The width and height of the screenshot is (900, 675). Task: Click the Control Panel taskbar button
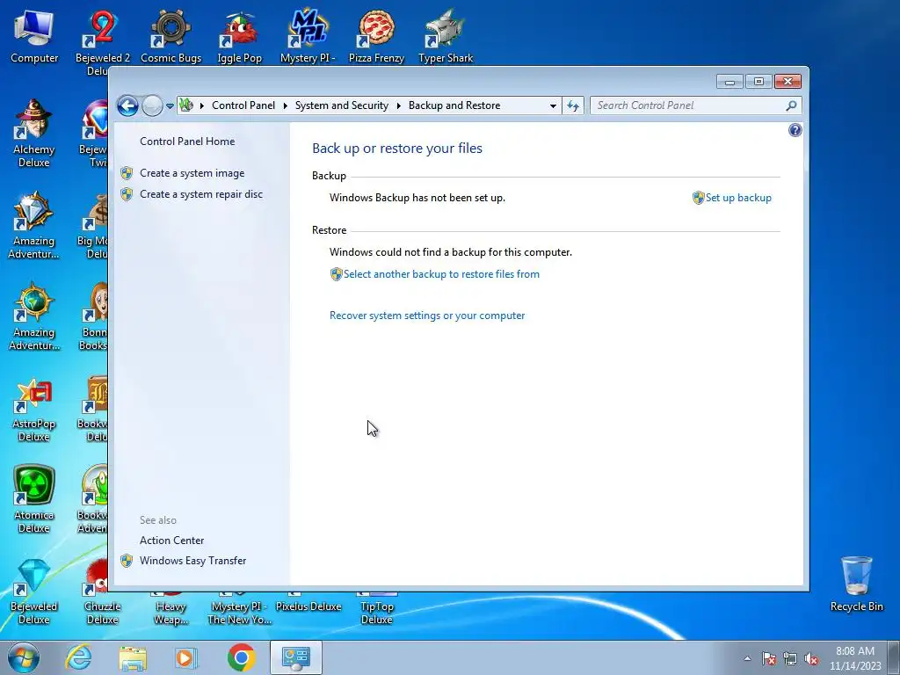[x=295, y=657]
